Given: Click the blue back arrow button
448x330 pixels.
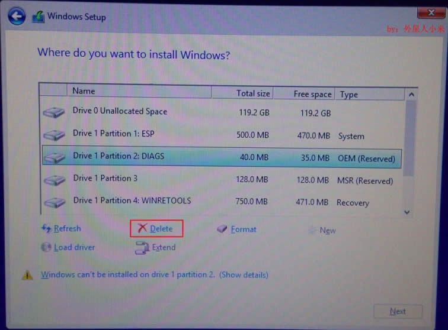Looking at the screenshot, I should pyautogui.click(x=17, y=17).
